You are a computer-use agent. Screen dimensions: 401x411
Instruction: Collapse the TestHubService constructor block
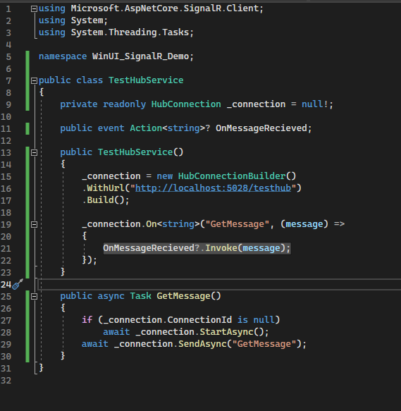(34, 152)
